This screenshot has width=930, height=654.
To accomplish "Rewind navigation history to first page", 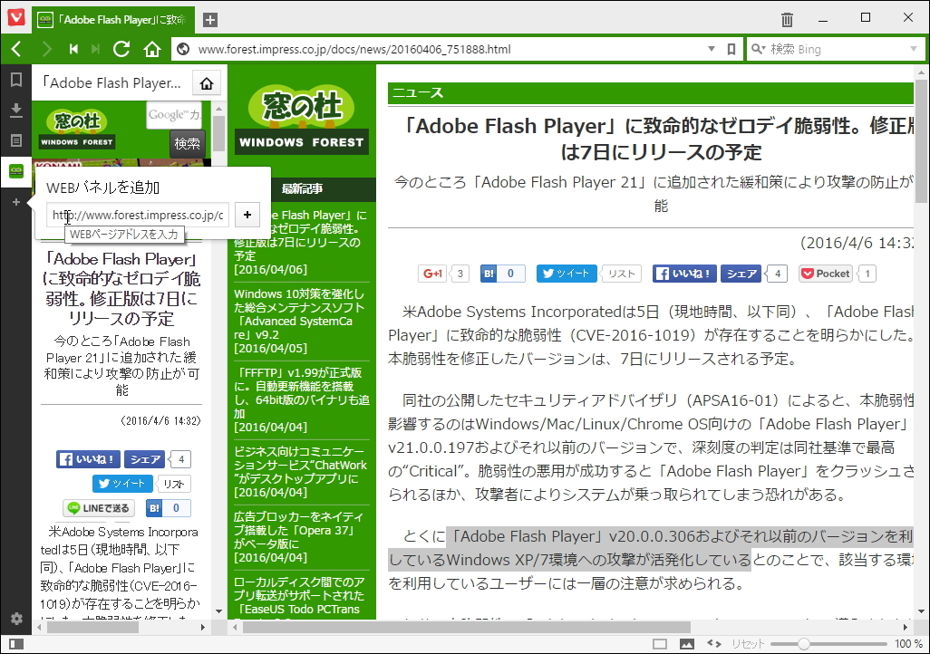I will tap(73, 49).
